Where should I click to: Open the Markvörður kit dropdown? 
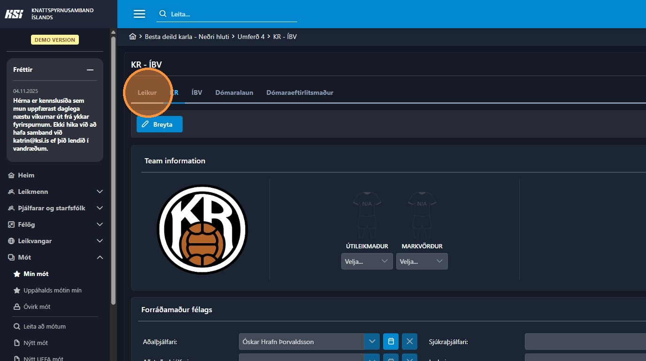[422, 261]
